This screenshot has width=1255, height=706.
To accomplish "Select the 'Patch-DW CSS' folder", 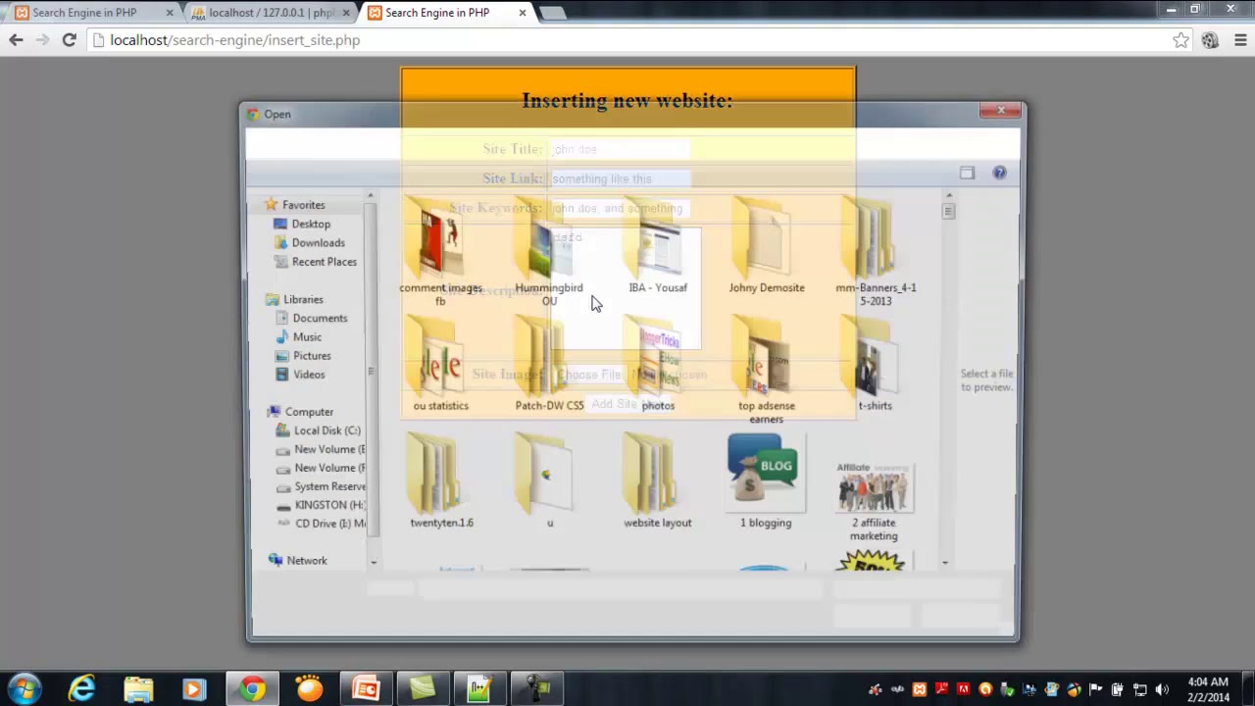I will [549, 365].
